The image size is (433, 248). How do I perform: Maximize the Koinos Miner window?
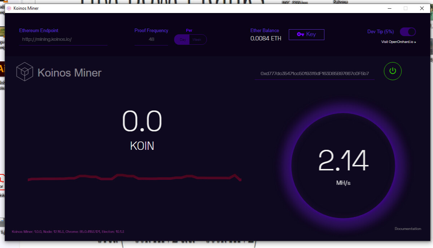click(406, 8)
